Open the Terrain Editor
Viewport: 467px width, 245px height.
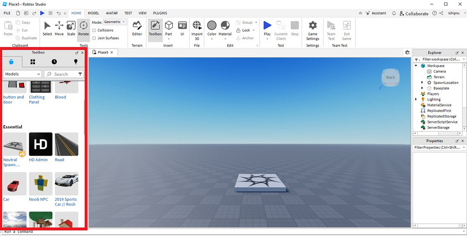(x=137, y=28)
